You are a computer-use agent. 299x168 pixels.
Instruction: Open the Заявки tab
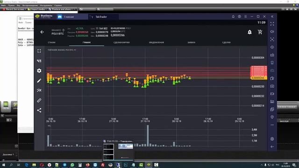[191, 42]
